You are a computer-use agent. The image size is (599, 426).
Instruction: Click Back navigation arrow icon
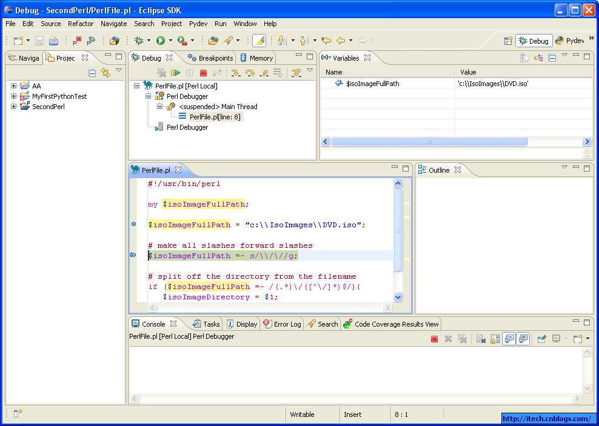click(x=341, y=41)
